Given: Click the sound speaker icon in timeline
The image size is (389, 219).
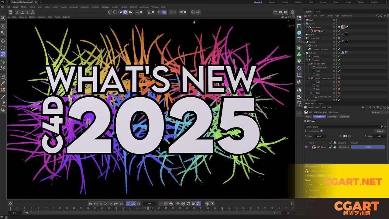Looking at the screenshot, I should pyautogui.click(x=138, y=204).
